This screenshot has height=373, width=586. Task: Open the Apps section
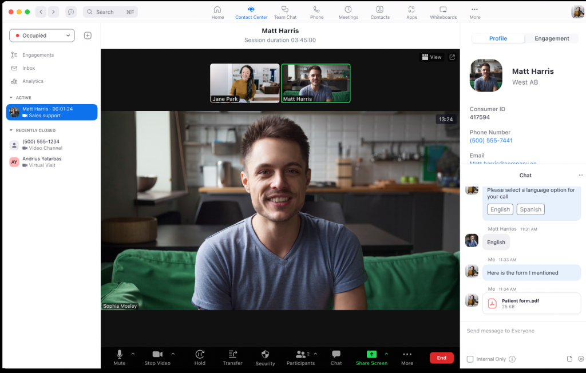pyautogui.click(x=411, y=12)
